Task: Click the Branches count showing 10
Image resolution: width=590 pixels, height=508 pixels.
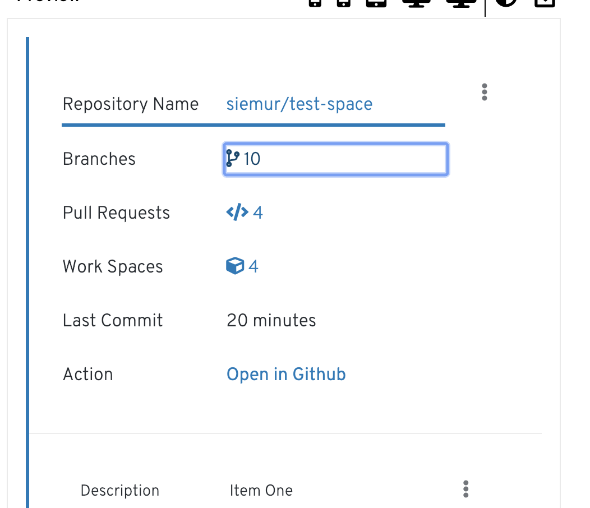Action: (253, 159)
